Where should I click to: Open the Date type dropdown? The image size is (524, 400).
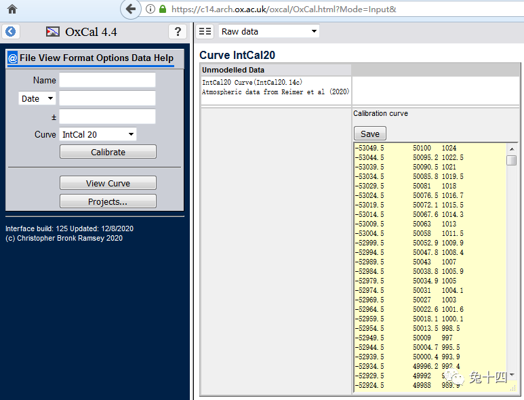pos(37,98)
